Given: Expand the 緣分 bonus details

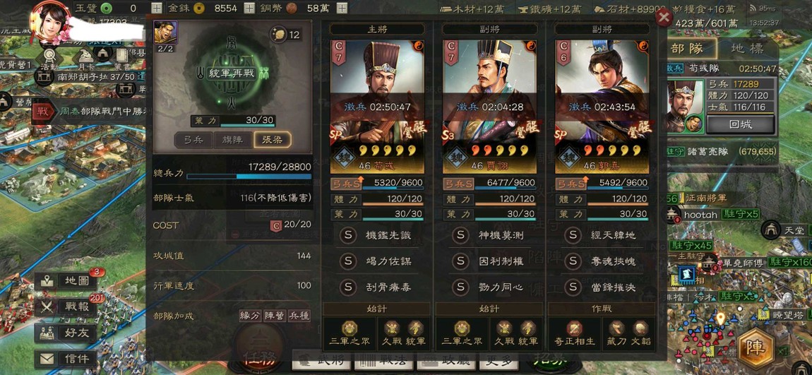Looking at the screenshot, I should (250, 316).
